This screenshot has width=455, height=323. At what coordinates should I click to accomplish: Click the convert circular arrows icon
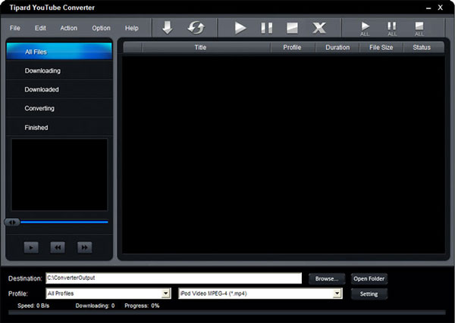(196, 28)
